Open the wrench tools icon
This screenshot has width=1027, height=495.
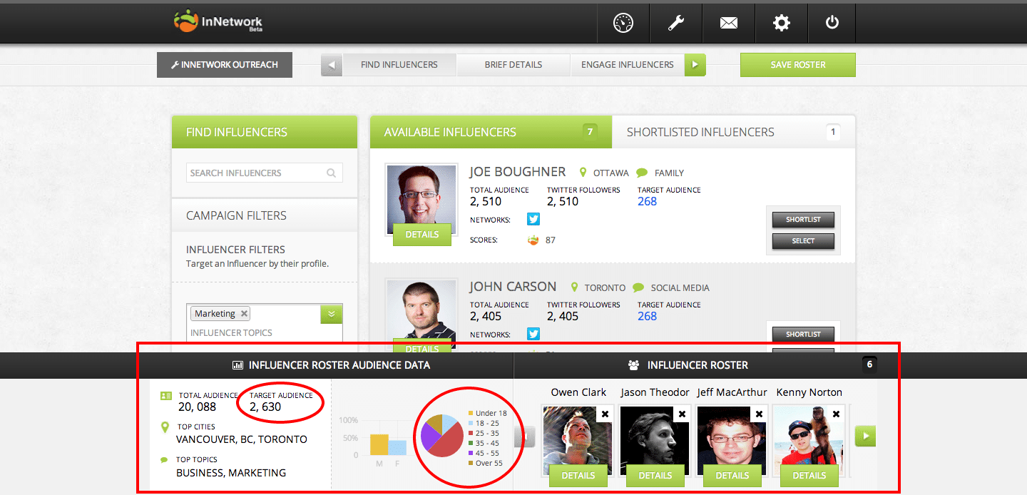(676, 23)
